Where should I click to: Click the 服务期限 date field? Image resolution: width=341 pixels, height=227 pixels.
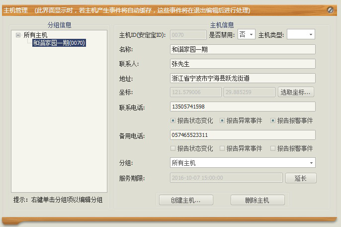click(226, 178)
